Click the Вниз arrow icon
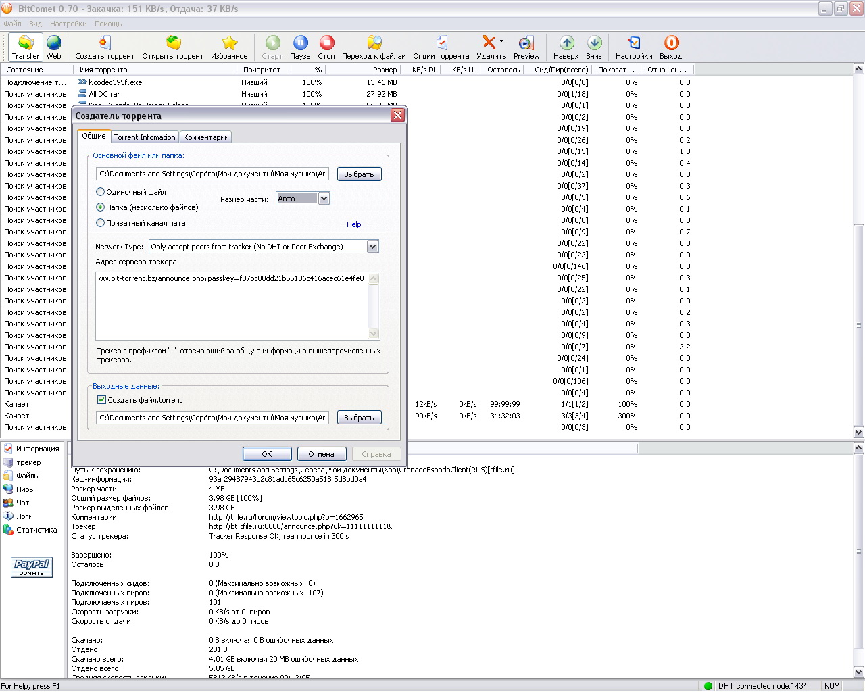The width and height of the screenshot is (865, 692). [594, 47]
